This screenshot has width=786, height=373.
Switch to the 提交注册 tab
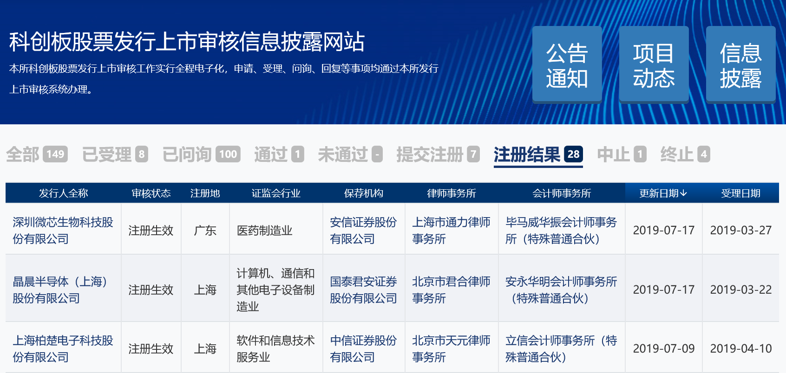point(438,154)
